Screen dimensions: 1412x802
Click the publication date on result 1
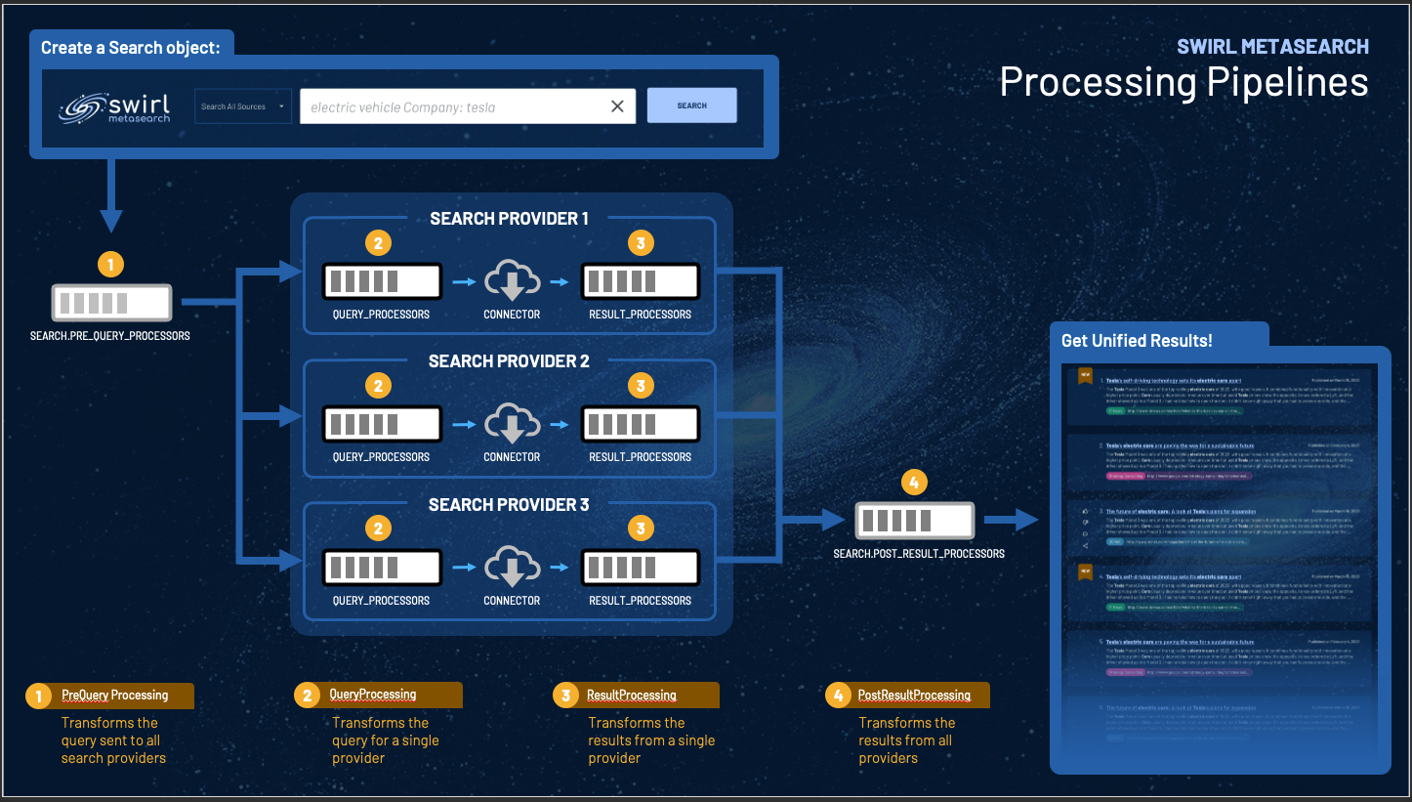(1335, 380)
